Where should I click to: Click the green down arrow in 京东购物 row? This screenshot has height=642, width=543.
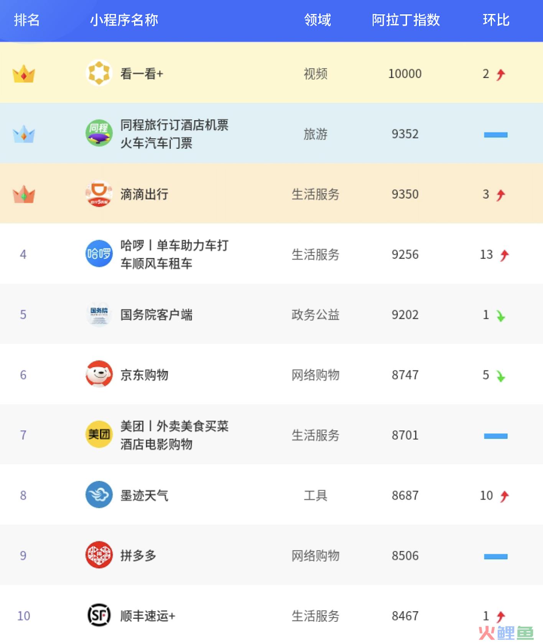(x=500, y=376)
